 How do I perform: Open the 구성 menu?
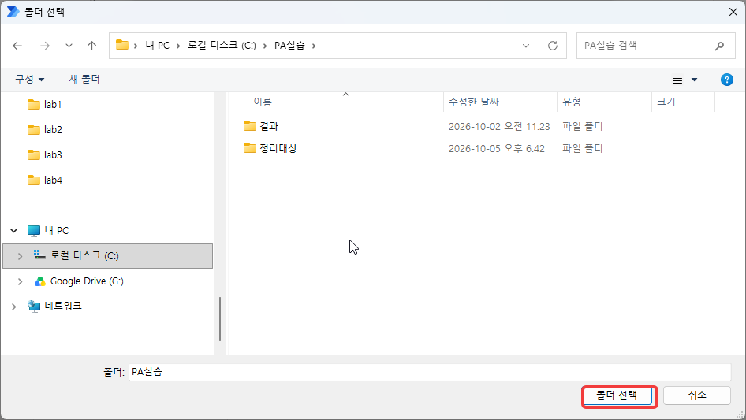click(x=29, y=79)
